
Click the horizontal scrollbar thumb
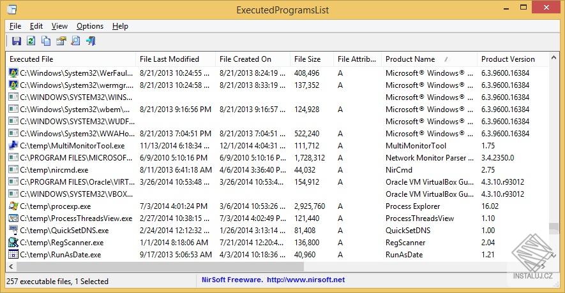[x=160, y=266]
